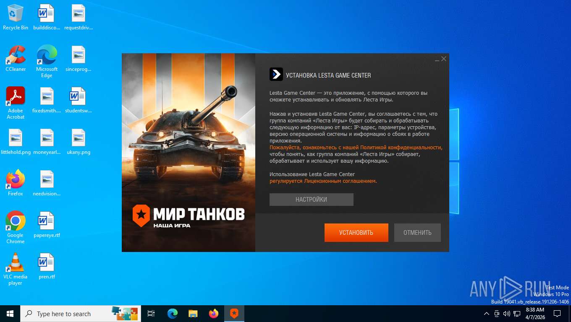The width and height of the screenshot is (571, 322).
Task: Select the Firefox desktop shortcut
Action: pos(16,183)
